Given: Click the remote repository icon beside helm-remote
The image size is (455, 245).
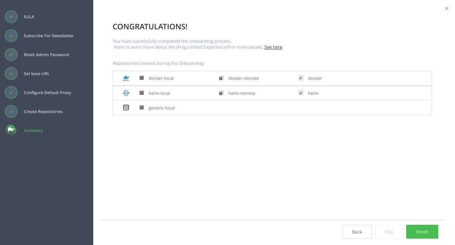Looking at the screenshot, I should point(221,93).
